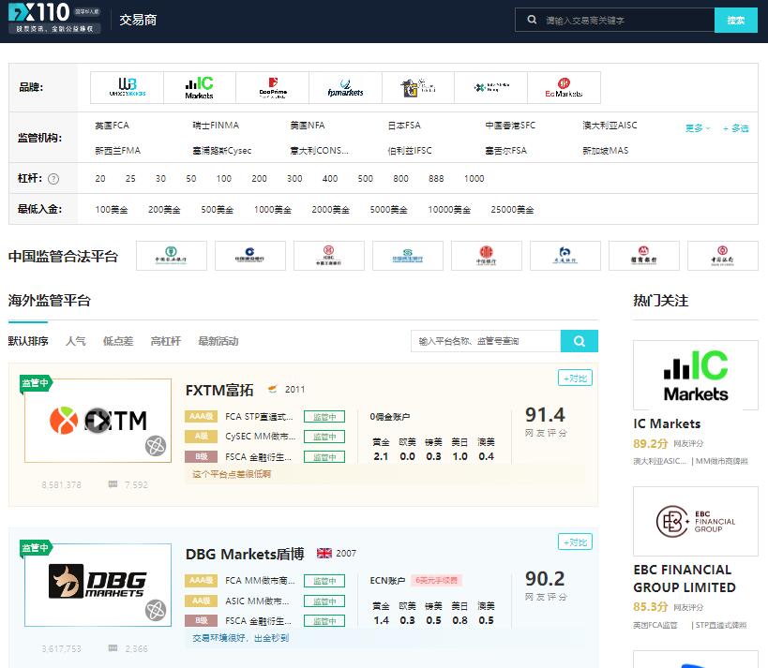This screenshot has height=668, width=768.
Task: Toggle the 英国FCA regulator filter
Action: click(x=112, y=126)
